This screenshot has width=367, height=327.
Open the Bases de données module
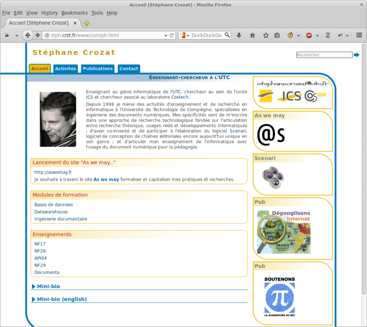53,205
